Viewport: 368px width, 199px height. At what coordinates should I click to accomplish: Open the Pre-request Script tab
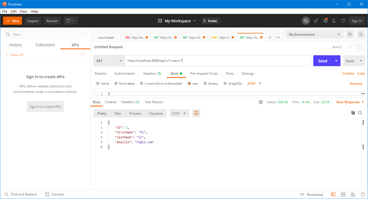[x=204, y=74]
